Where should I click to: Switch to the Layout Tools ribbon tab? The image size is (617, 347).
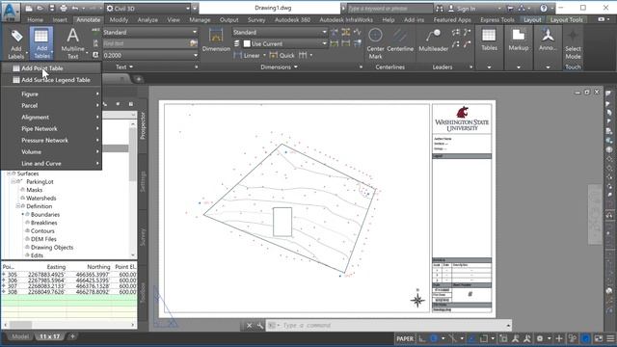566,19
